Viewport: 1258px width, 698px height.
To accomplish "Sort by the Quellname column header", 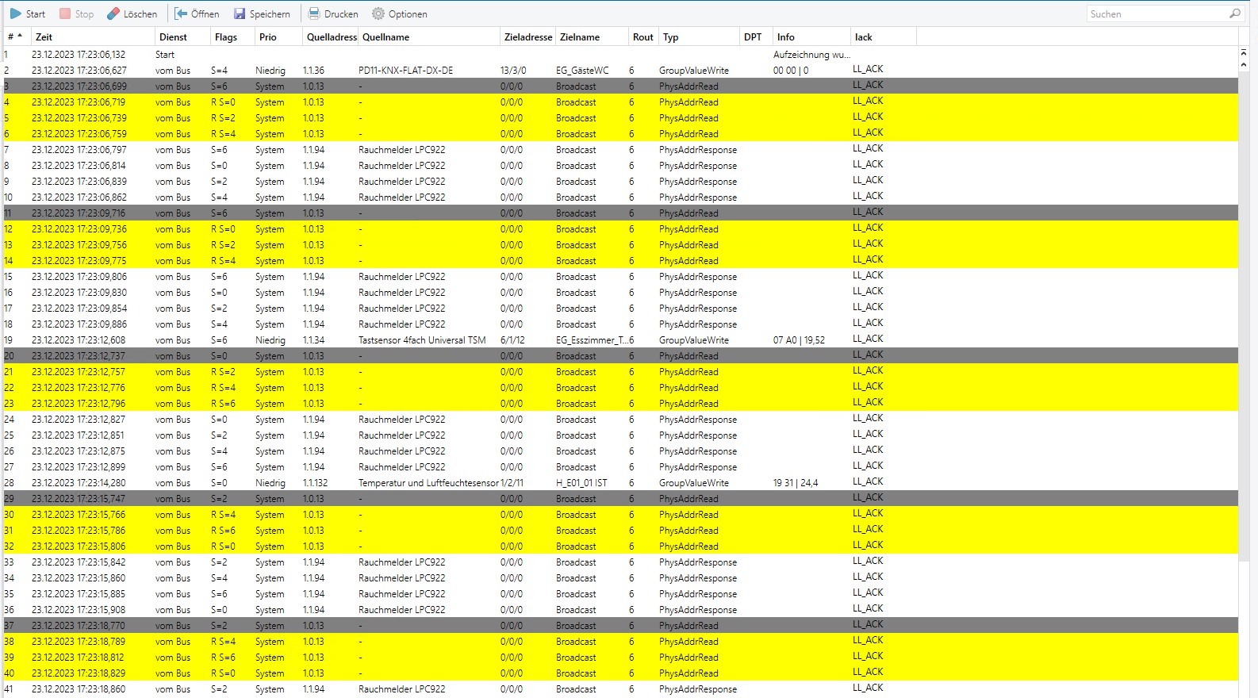I will pyautogui.click(x=386, y=36).
